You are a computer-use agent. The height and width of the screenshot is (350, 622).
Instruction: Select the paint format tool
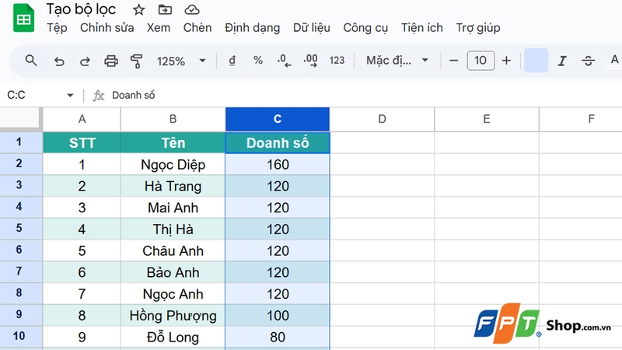tap(137, 61)
